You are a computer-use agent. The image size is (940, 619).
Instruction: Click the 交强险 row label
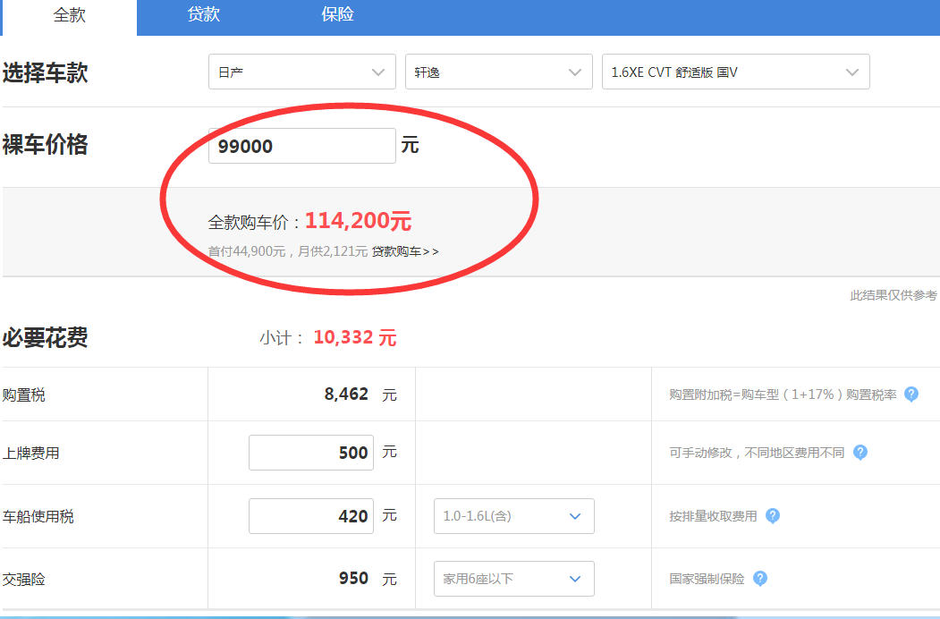pyautogui.click(x=24, y=580)
